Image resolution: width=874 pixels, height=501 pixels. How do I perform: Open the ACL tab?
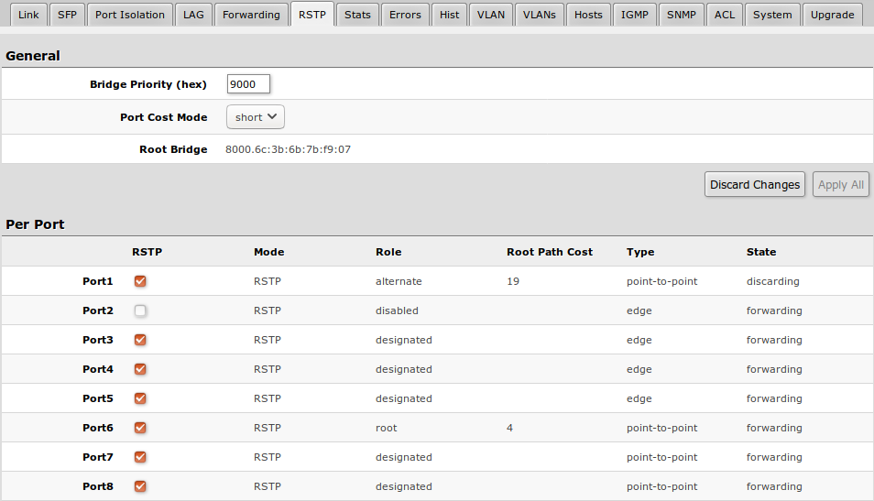pyautogui.click(x=724, y=15)
